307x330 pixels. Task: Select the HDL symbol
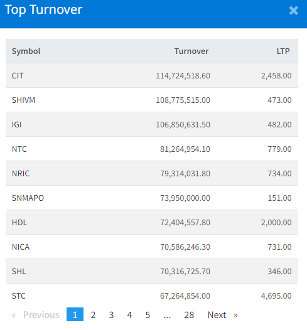coord(19,222)
